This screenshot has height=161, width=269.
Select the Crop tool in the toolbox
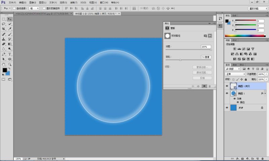coord(4,29)
